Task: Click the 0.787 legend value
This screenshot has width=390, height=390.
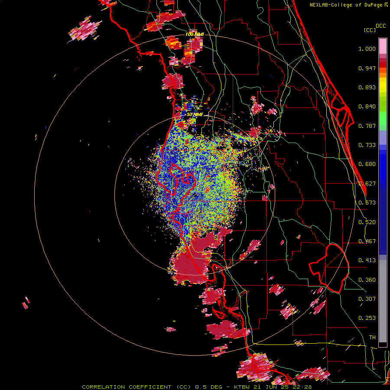Action: pos(367,126)
